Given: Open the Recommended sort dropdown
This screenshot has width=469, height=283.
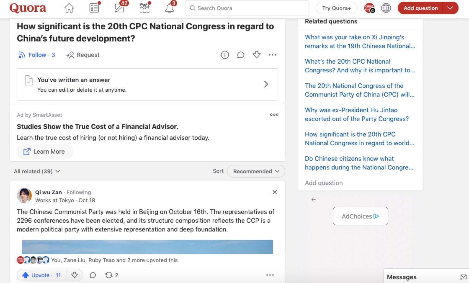Looking at the screenshot, I should point(256,171).
